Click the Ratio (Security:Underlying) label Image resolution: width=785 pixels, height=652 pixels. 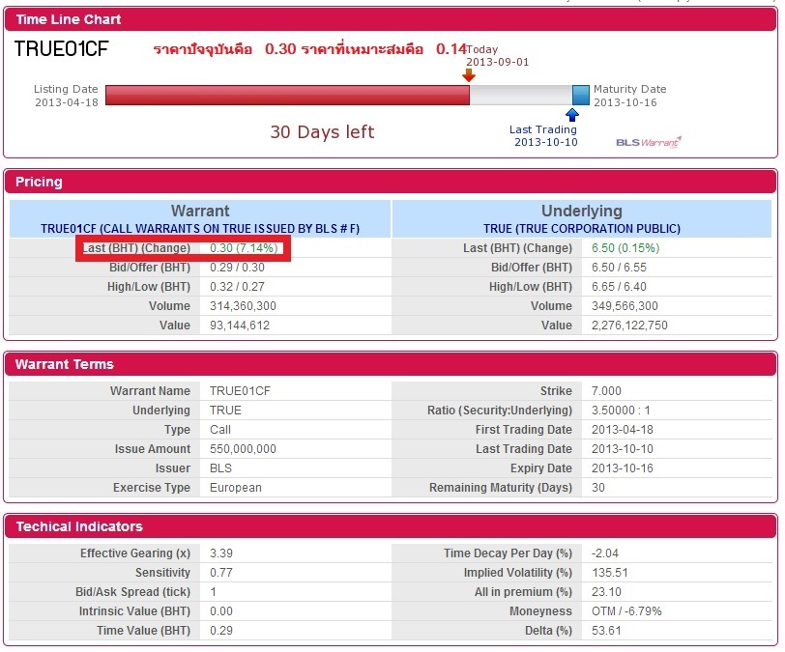500,411
